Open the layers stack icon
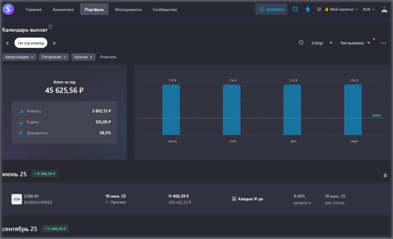 click(319, 9)
